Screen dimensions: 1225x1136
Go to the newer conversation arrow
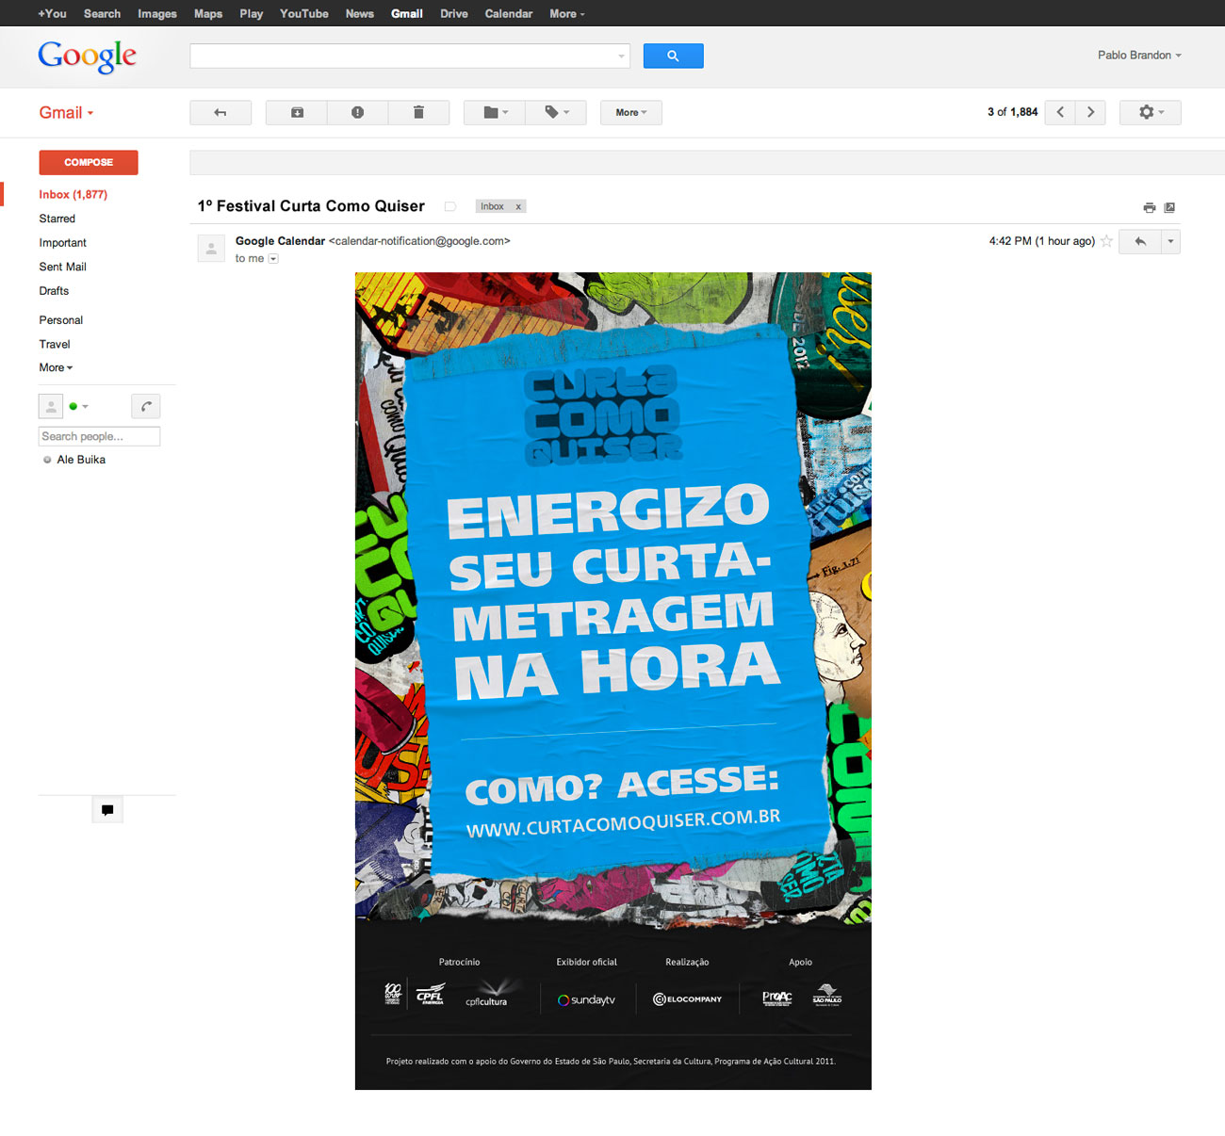[1060, 113]
